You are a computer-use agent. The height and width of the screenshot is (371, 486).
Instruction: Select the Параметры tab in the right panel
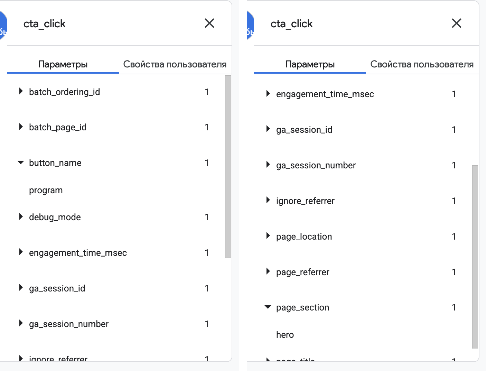(x=310, y=64)
